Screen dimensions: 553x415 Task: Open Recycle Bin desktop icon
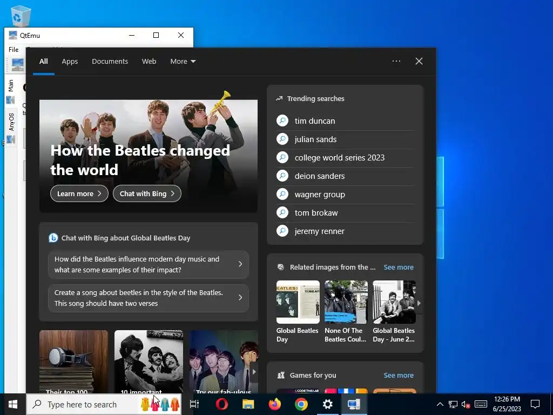point(21,16)
